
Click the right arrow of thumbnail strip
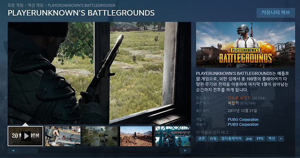click(185, 151)
